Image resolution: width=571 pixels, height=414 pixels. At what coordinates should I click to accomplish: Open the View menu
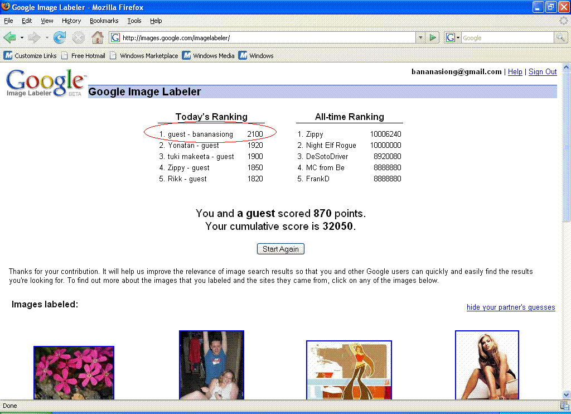pyautogui.click(x=47, y=21)
